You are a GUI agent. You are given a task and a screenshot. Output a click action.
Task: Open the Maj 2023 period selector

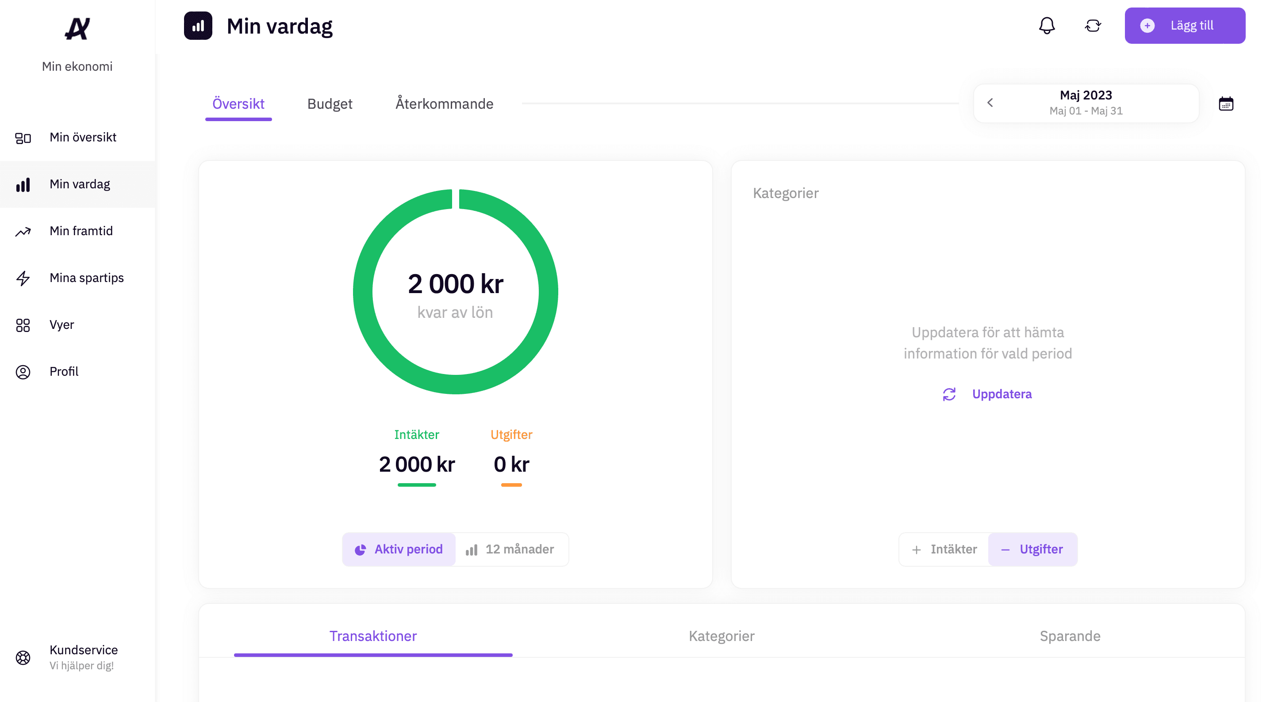pos(1086,103)
